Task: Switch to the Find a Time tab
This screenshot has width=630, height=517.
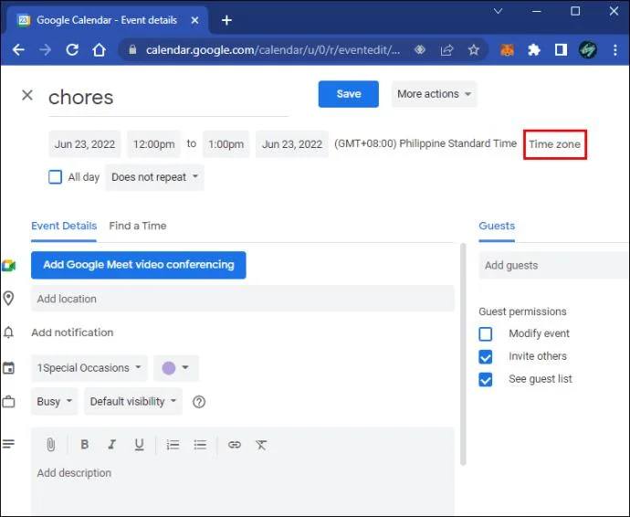Action: pos(138,226)
